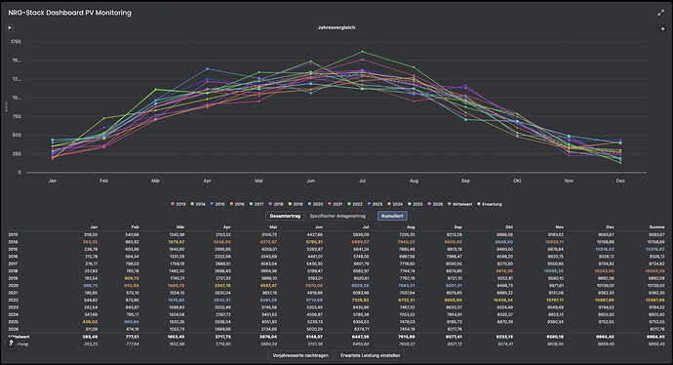Toggle the 2021 series in the legend

click(x=336, y=204)
